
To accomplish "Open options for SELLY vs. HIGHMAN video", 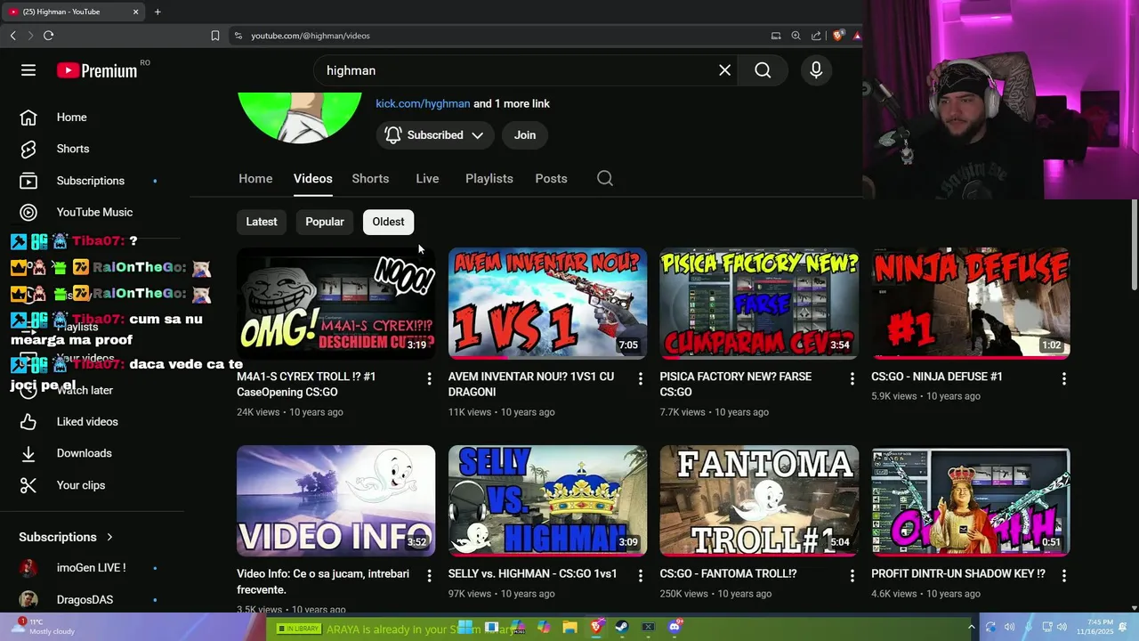I will pyautogui.click(x=640, y=576).
